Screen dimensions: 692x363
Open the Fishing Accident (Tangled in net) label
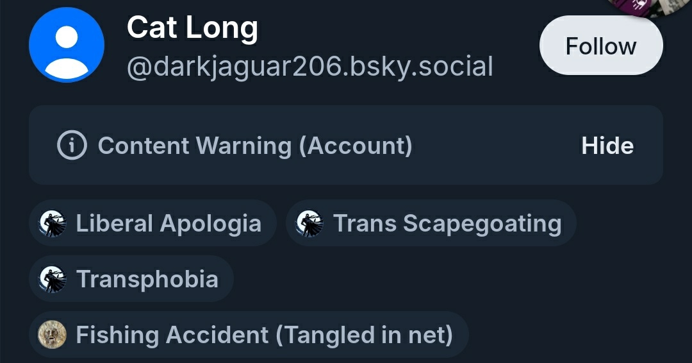click(264, 335)
